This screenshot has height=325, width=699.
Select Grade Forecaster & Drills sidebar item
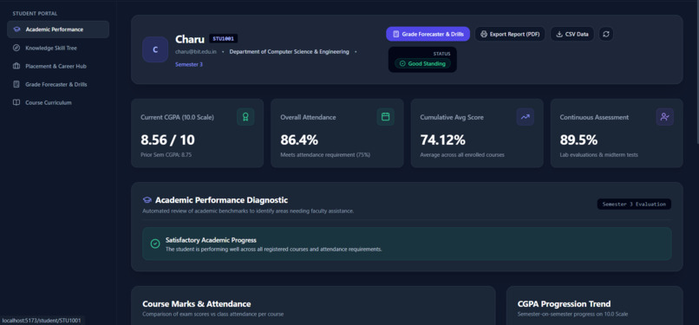coord(58,84)
